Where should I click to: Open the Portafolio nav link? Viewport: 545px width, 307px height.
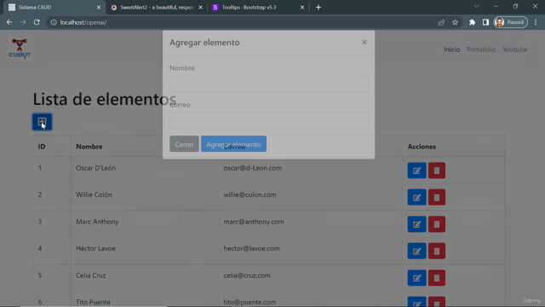[x=481, y=49]
